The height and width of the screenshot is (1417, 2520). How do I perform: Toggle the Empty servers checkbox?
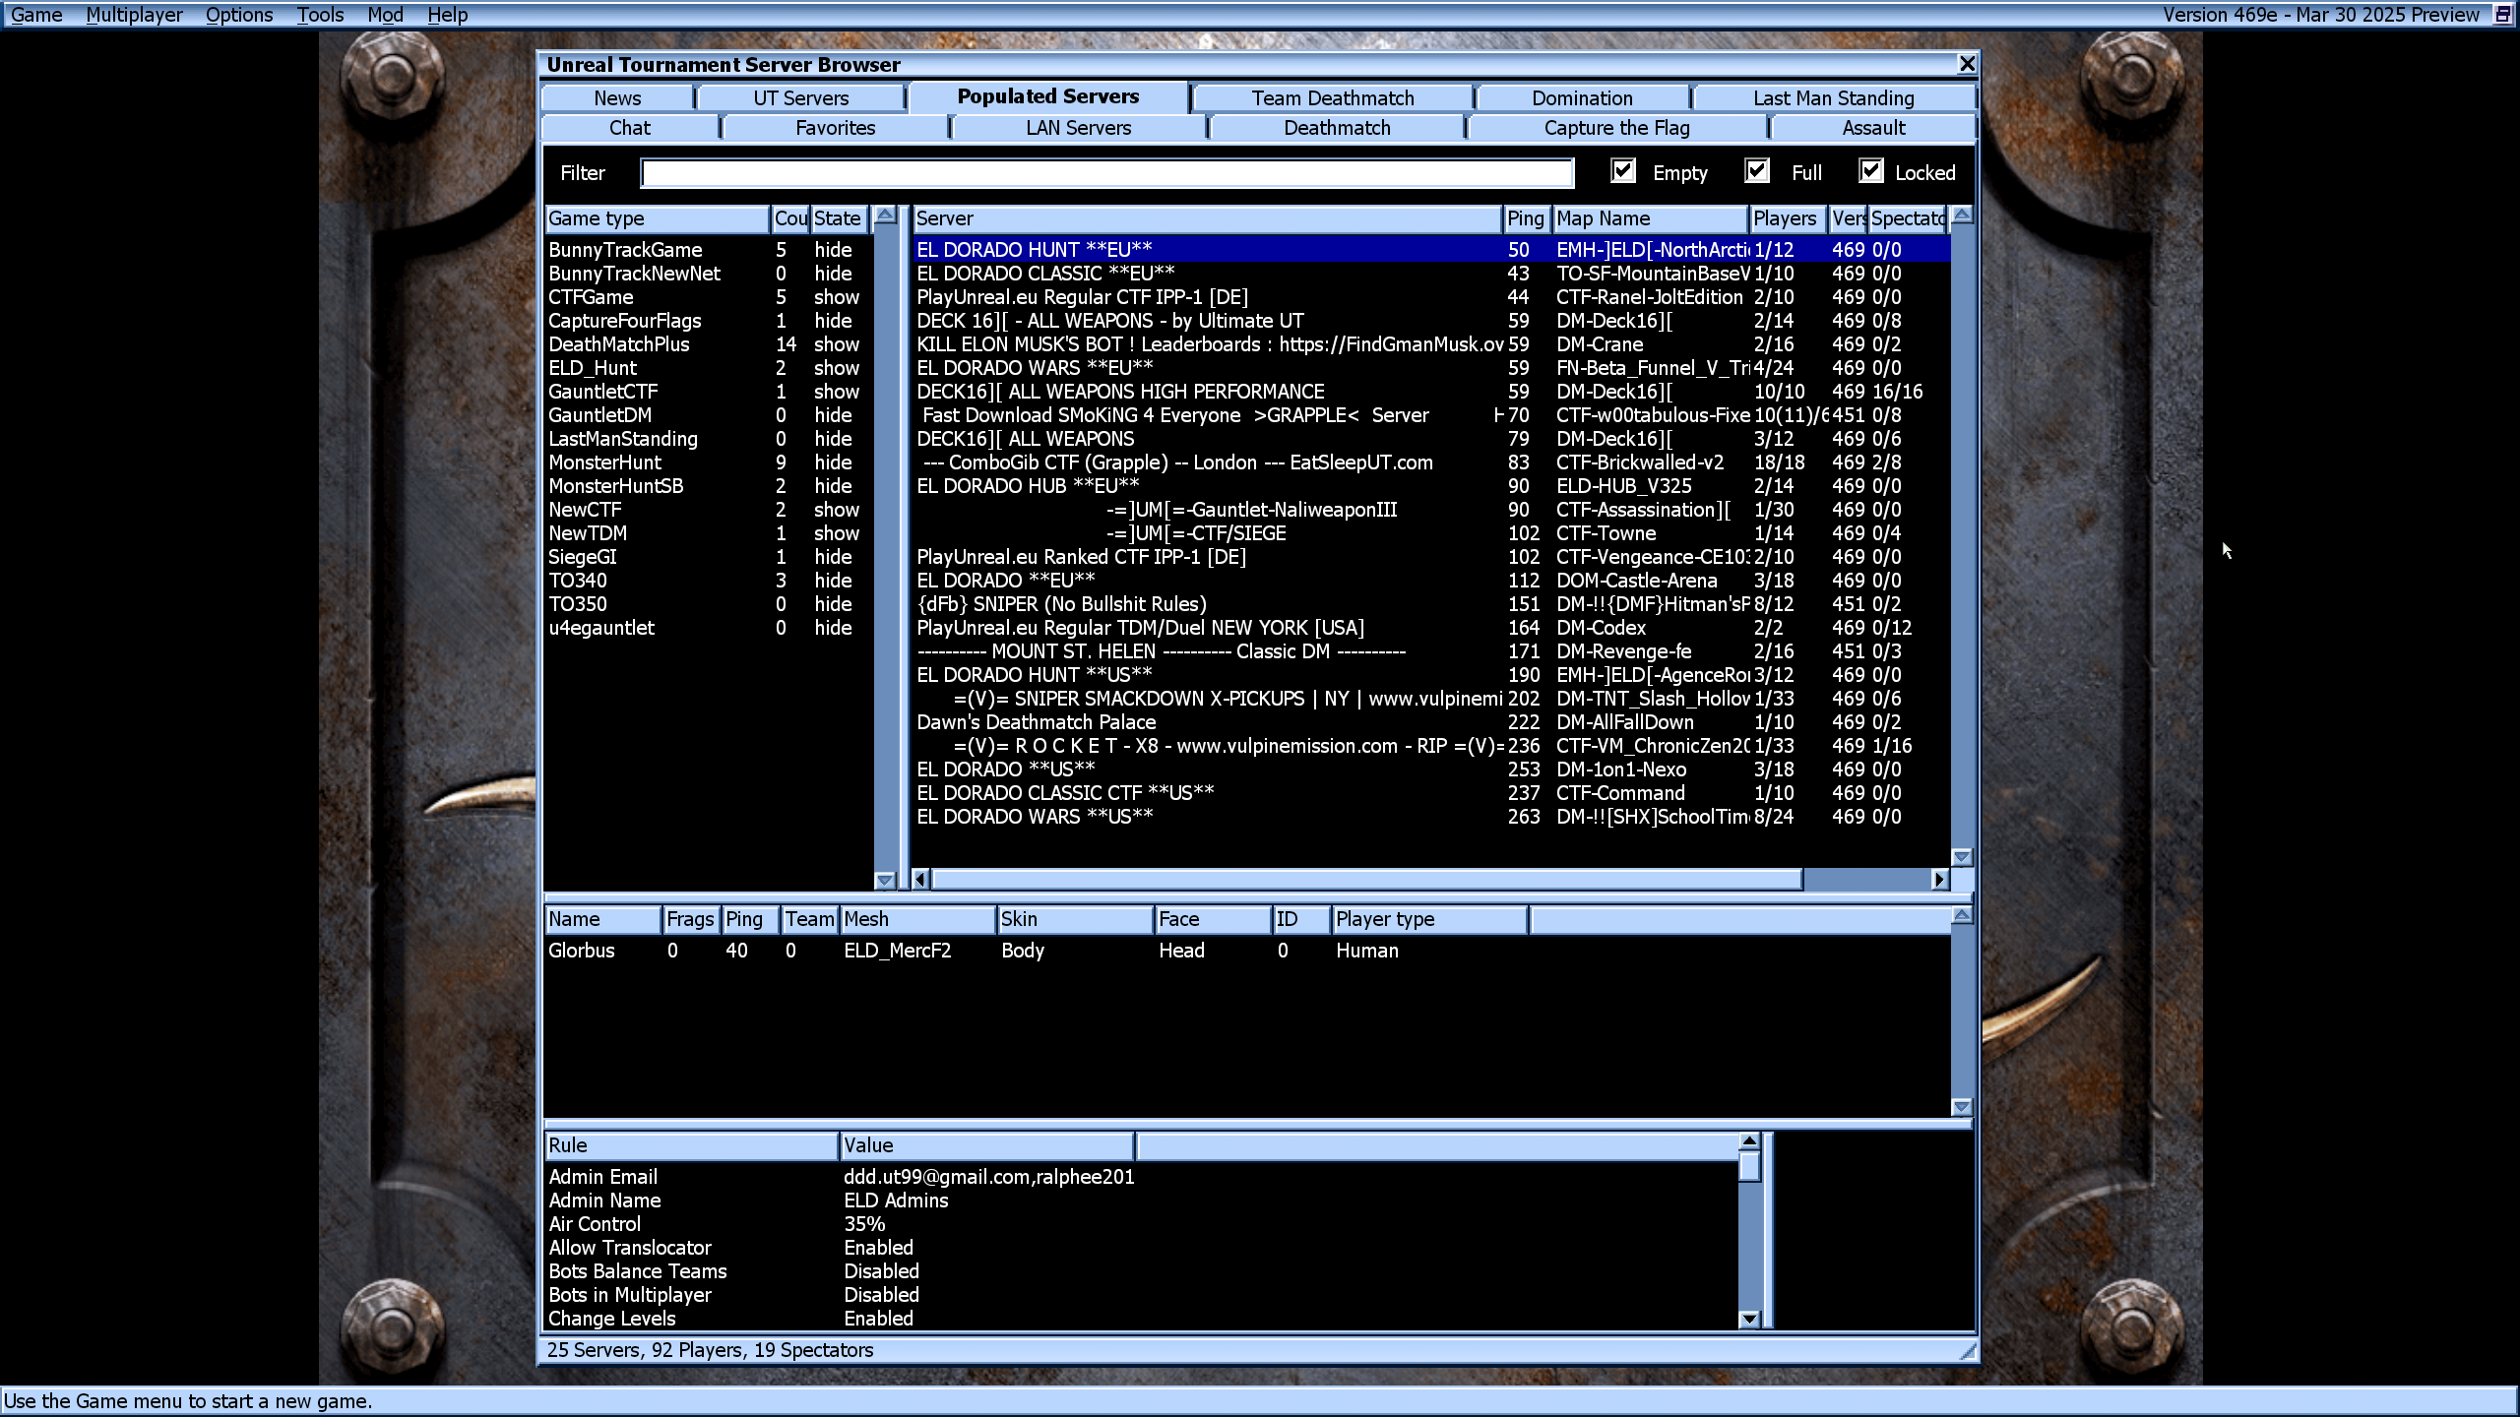[x=1623, y=171]
